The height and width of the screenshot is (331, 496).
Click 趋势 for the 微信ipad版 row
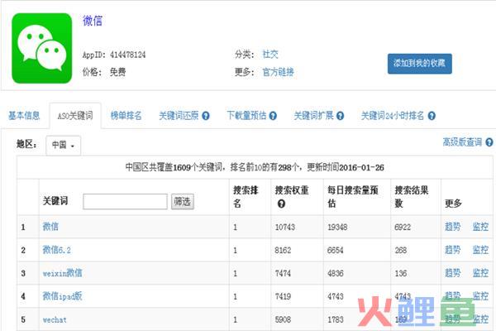point(453,296)
